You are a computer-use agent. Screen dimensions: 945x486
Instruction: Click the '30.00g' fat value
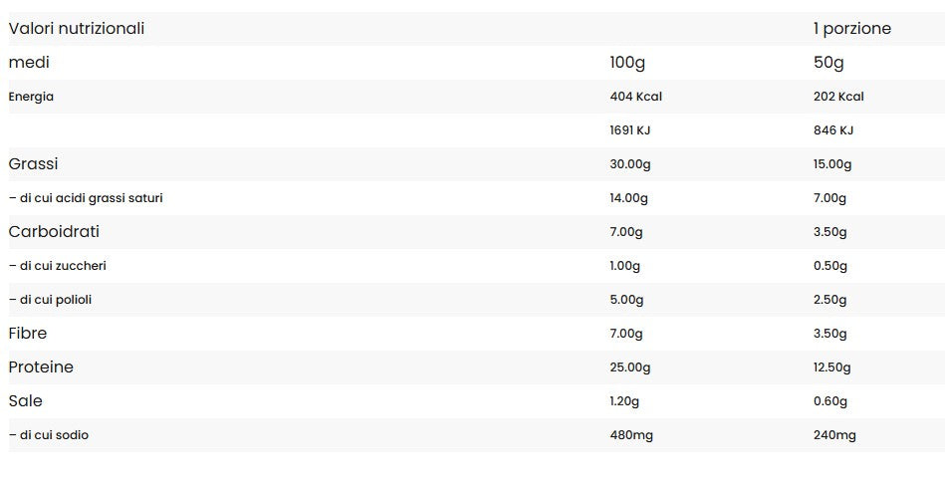tap(630, 164)
